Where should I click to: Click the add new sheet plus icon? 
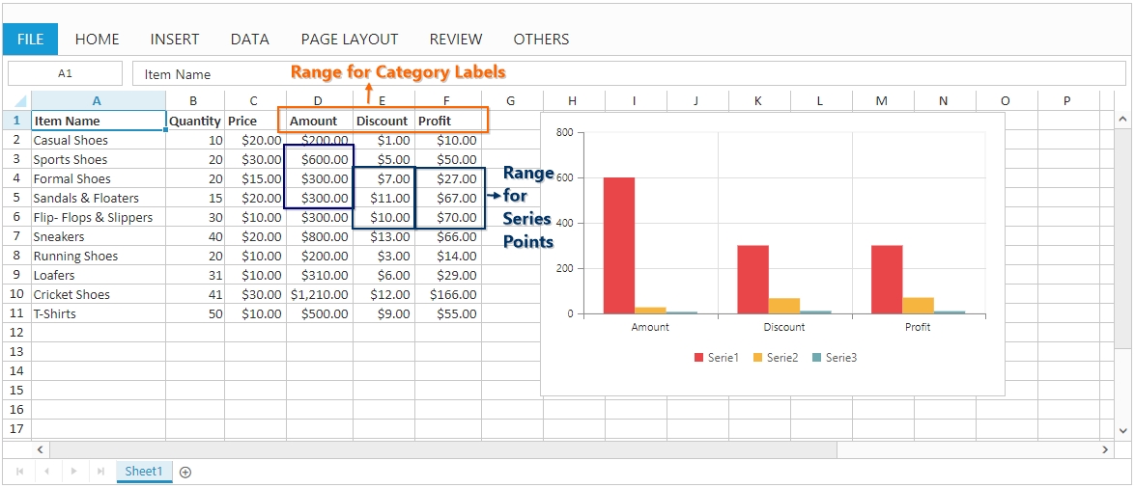tap(185, 472)
